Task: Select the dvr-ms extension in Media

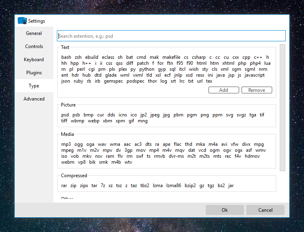Action: (x=176, y=157)
